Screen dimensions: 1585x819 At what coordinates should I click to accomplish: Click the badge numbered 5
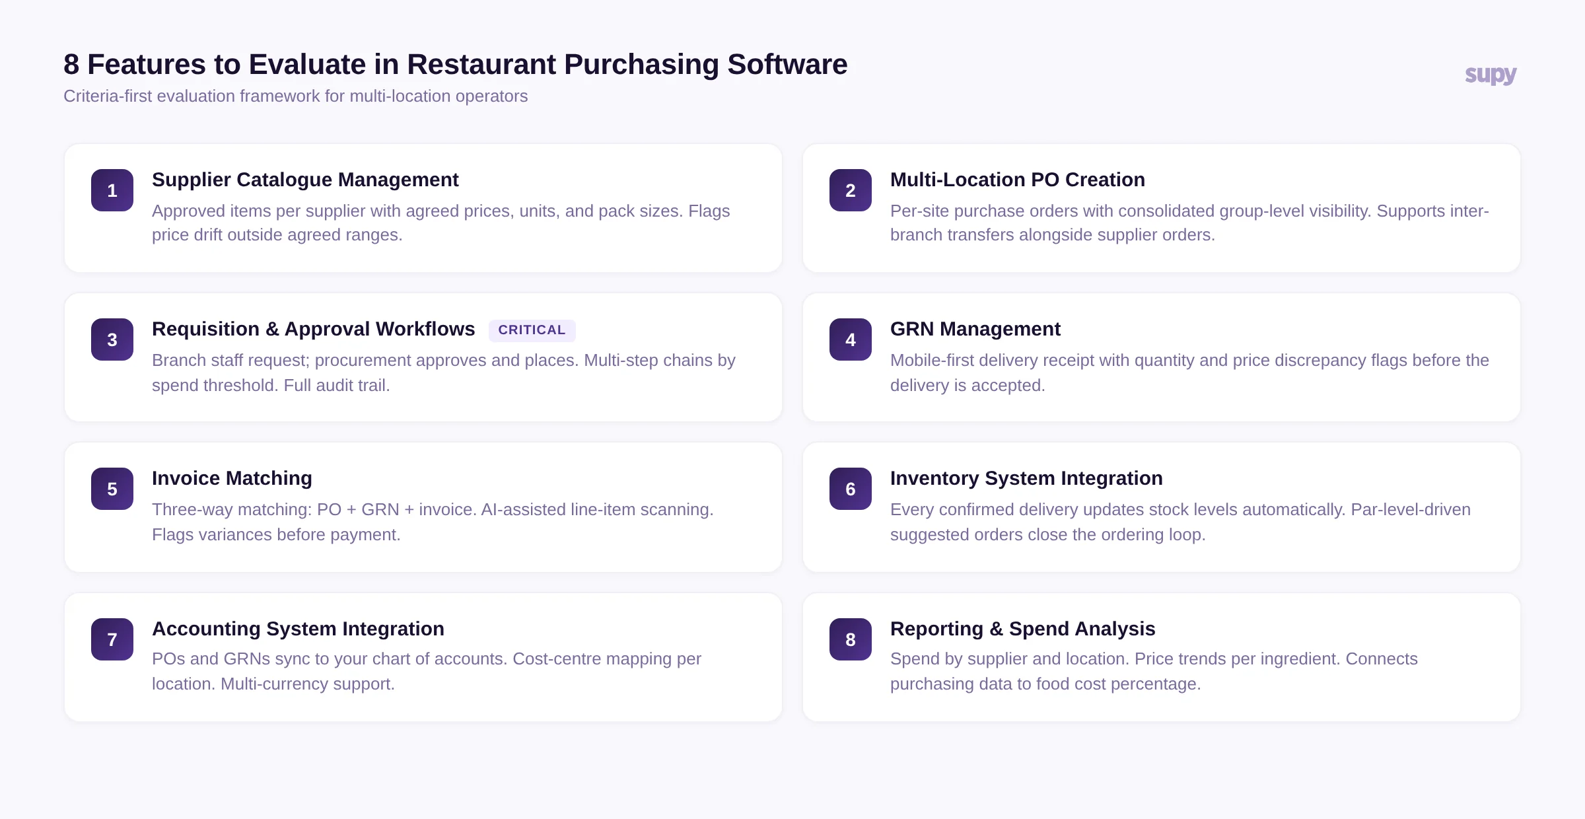pos(112,489)
